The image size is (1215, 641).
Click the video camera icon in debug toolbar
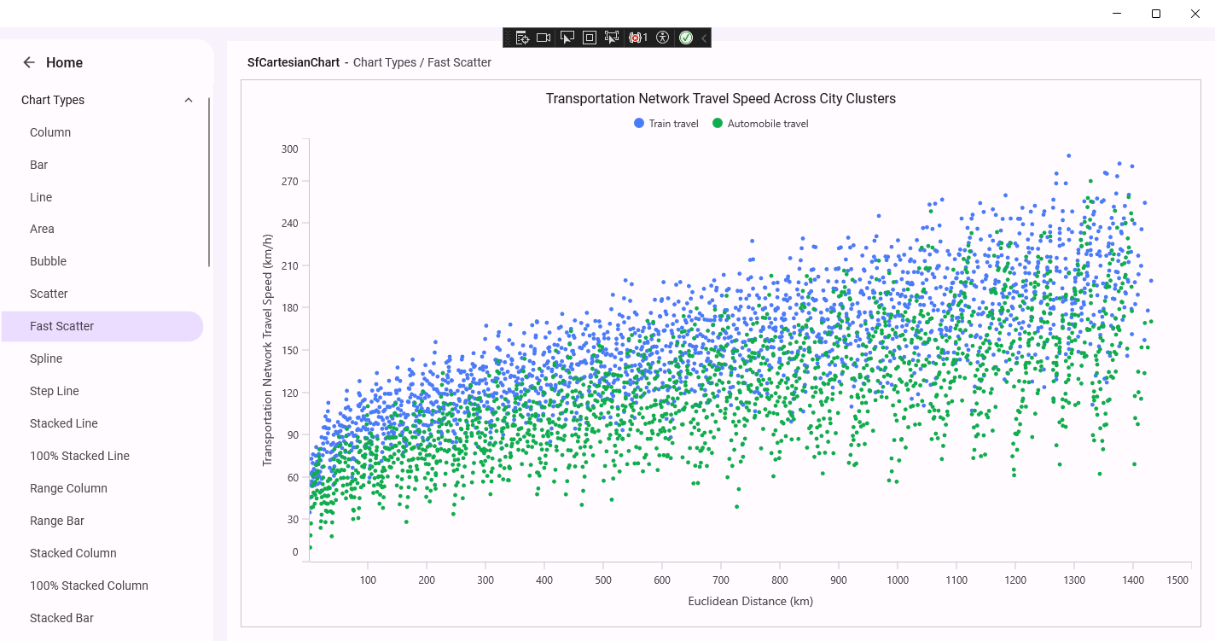click(544, 38)
